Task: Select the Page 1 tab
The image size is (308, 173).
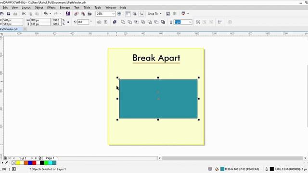Action: click(50, 158)
